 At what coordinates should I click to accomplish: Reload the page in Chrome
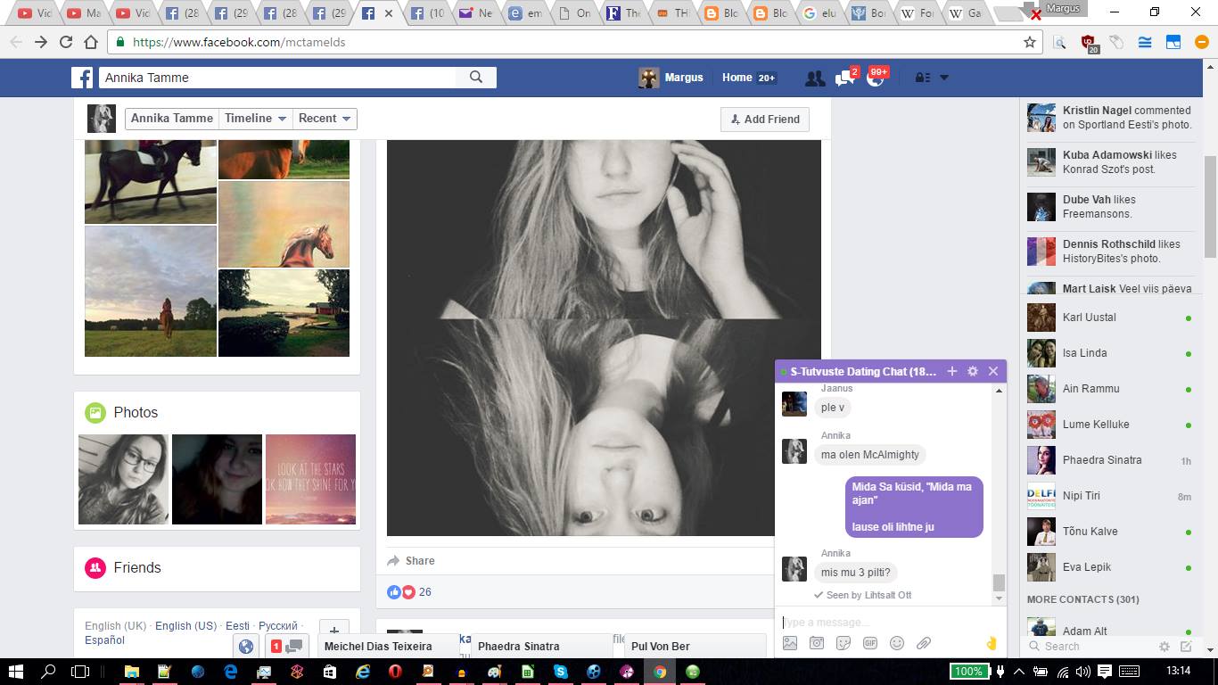[66, 42]
